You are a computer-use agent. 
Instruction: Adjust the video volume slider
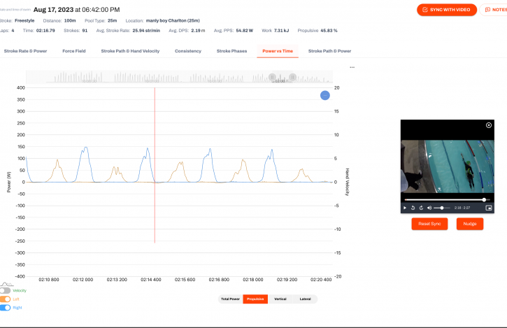[442, 208]
